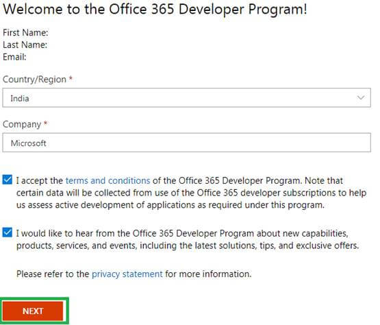Select the First Name label text
The image size is (380, 325).
(25, 32)
